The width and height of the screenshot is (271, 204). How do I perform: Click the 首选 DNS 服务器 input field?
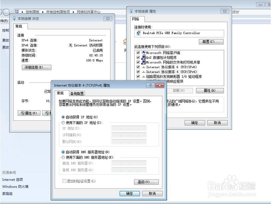point(129,163)
